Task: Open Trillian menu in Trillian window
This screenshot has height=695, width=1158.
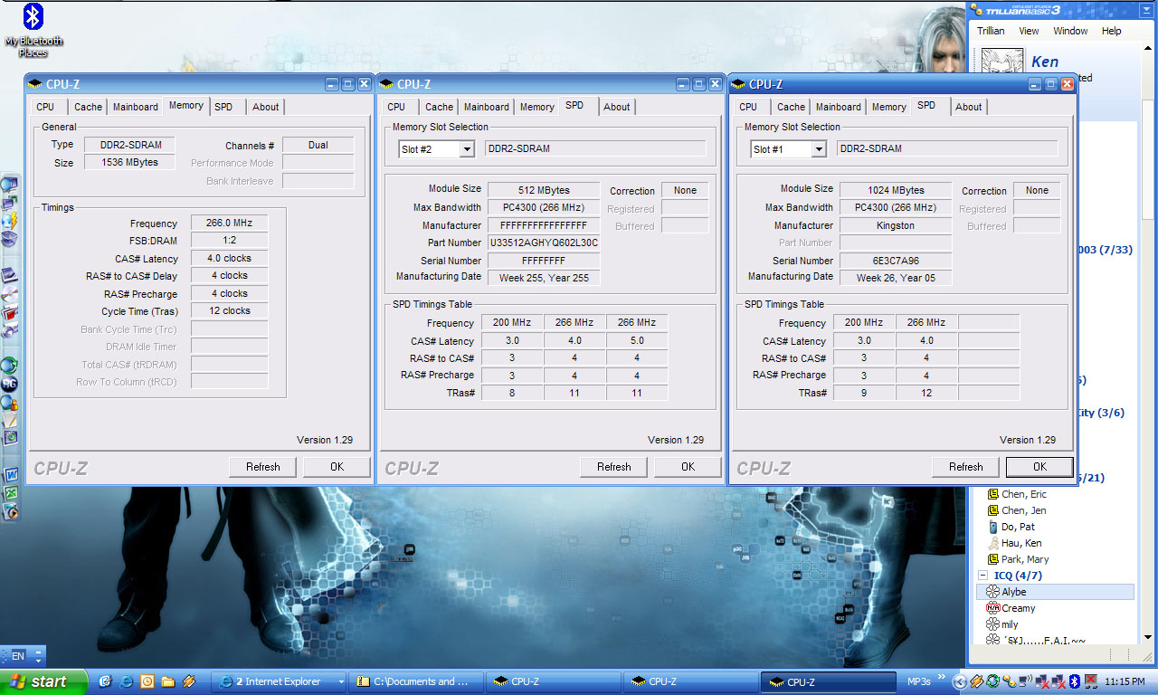Action: click(991, 31)
